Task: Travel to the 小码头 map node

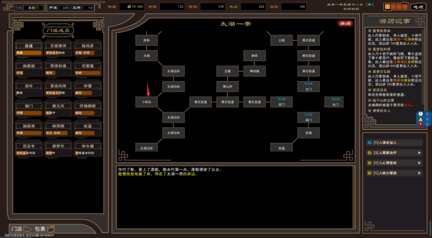Action: tap(146, 102)
